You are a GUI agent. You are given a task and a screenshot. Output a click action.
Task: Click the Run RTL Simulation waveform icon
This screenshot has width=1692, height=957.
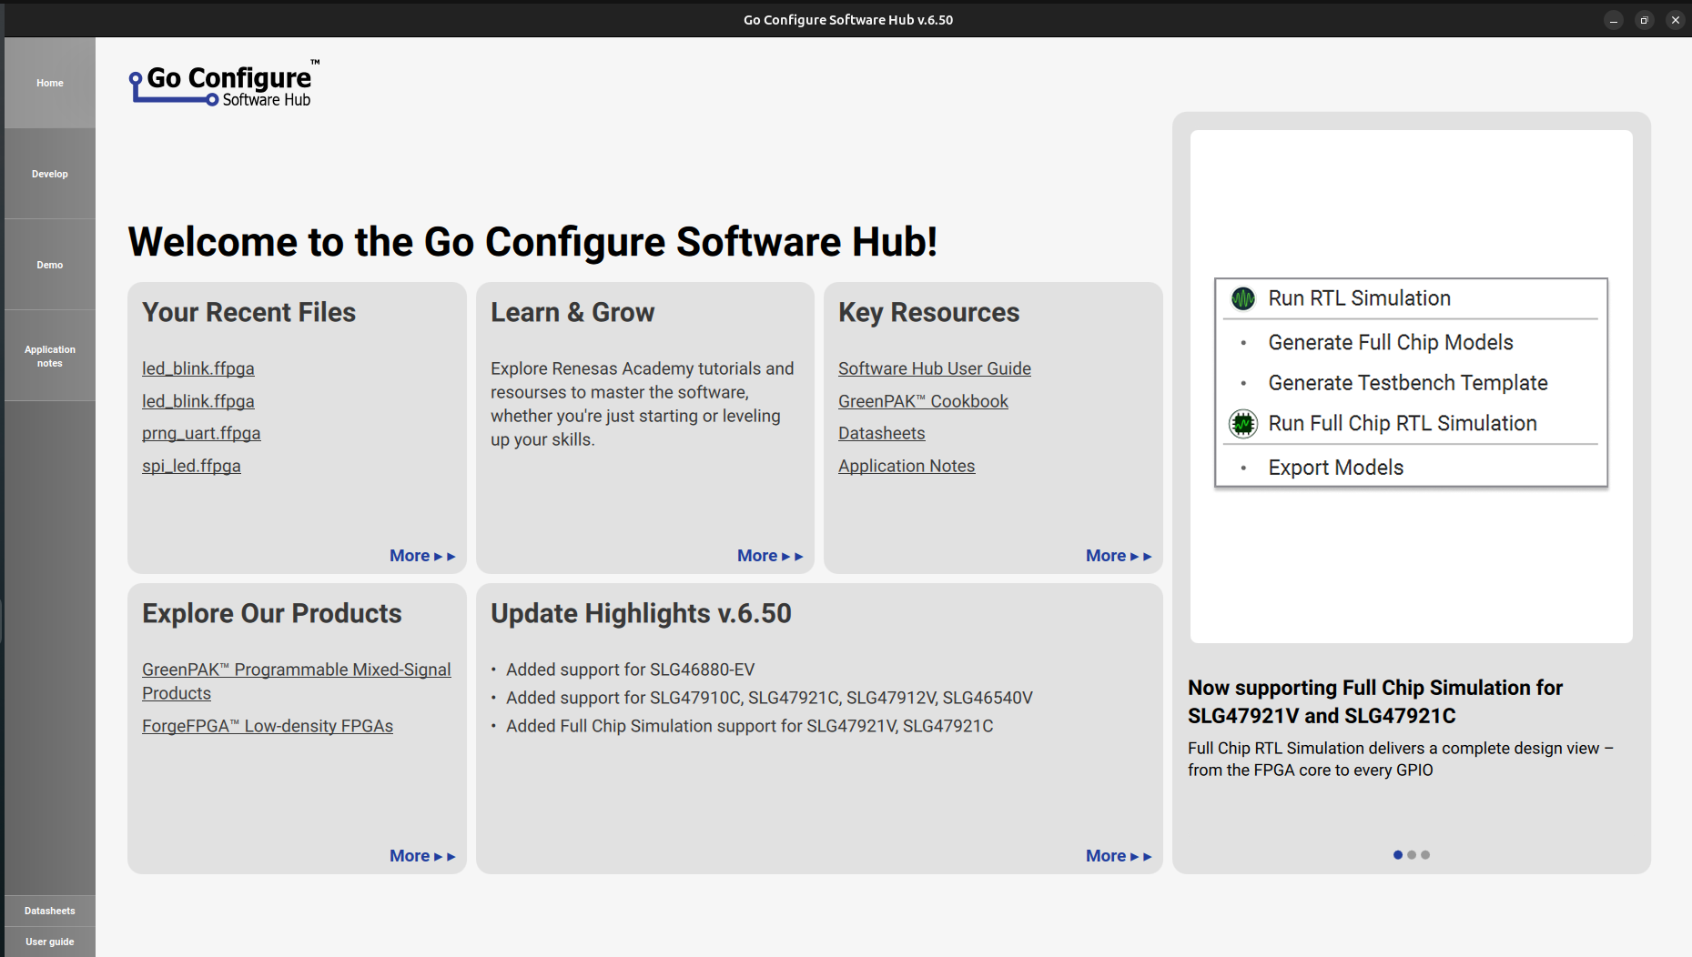(x=1242, y=298)
